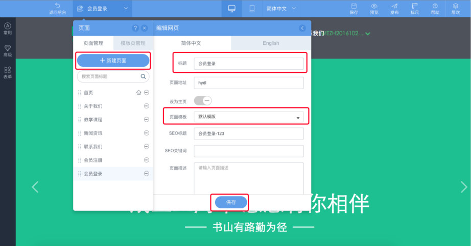Screen dimensions: 471x246
Task: Switch to desktop view monitor icon
Action: (231, 9)
